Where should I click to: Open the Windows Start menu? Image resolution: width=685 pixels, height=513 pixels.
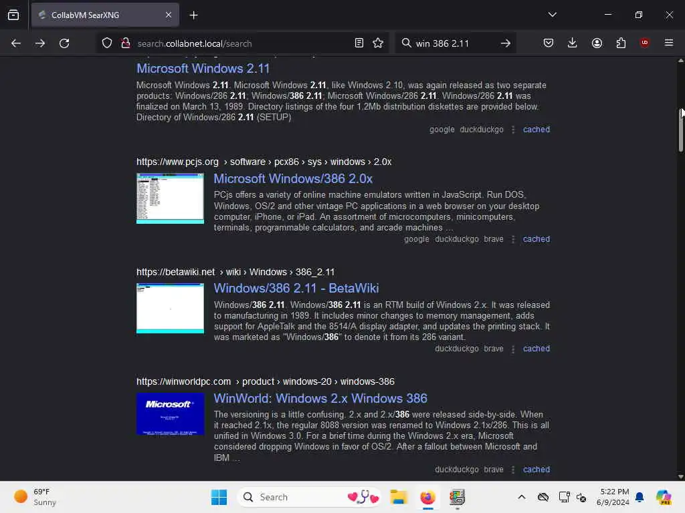(x=219, y=497)
